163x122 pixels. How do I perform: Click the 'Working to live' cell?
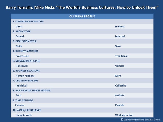124,115
